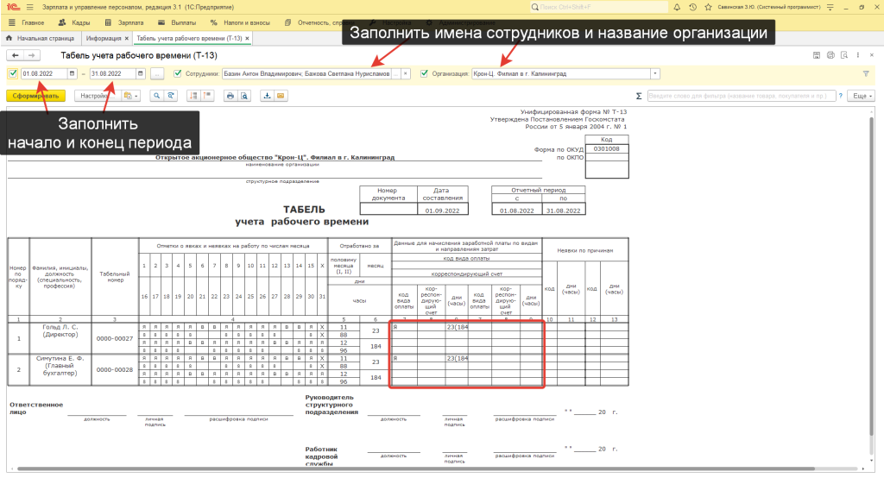Click the filter funnel icon

click(866, 74)
